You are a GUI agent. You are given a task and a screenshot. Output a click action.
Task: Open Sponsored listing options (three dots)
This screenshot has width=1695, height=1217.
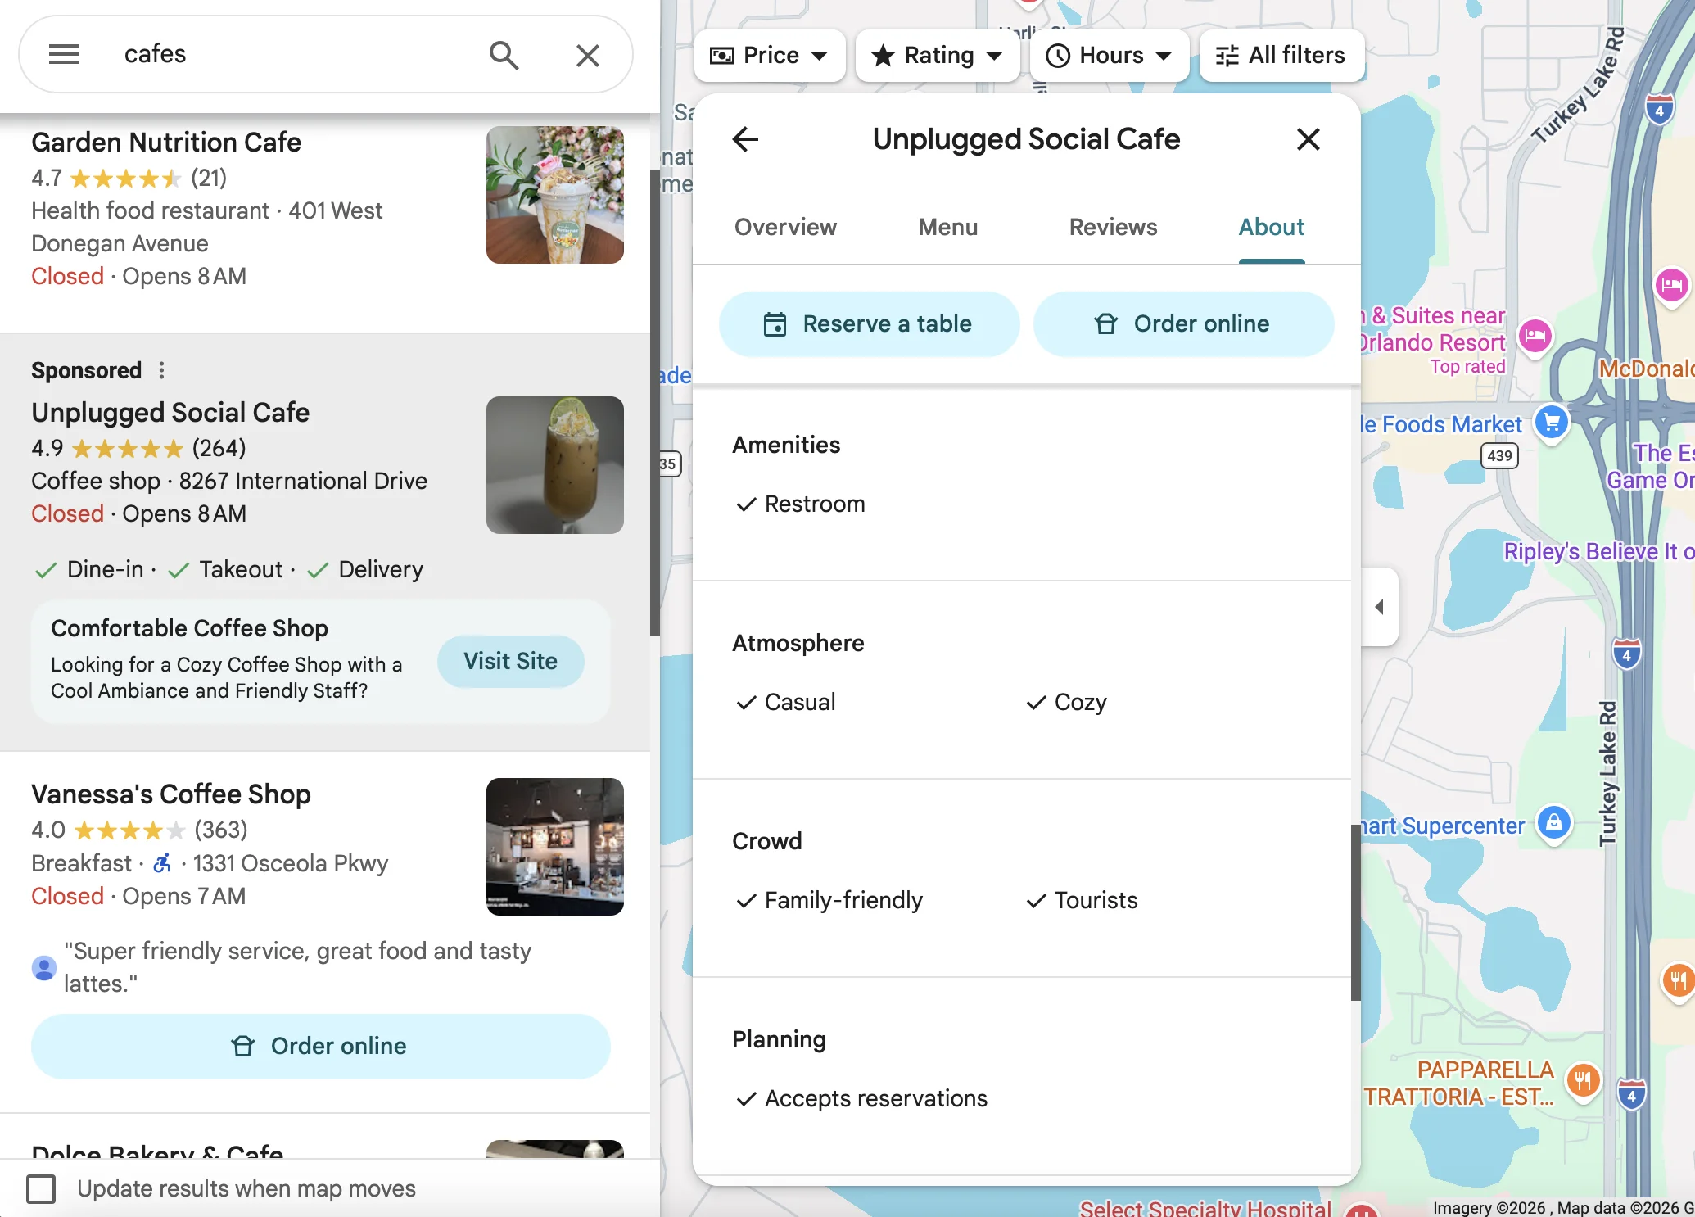coord(161,370)
